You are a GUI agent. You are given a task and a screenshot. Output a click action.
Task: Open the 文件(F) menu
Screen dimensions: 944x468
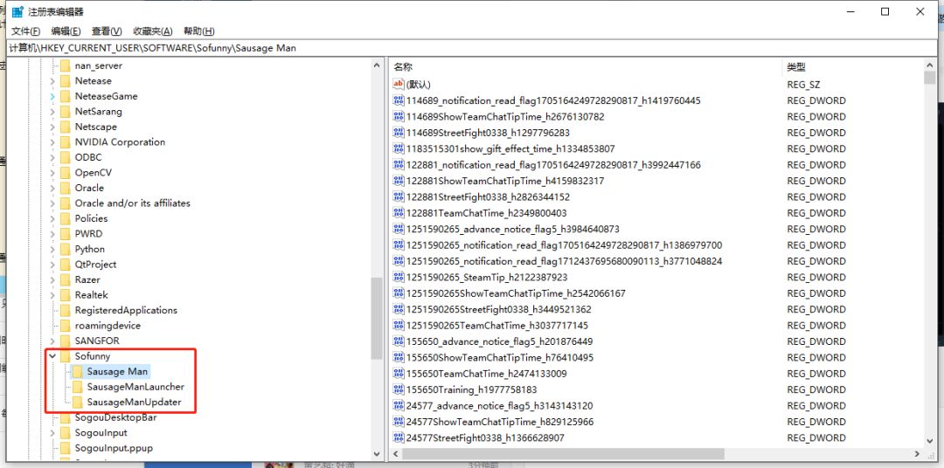click(26, 31)
